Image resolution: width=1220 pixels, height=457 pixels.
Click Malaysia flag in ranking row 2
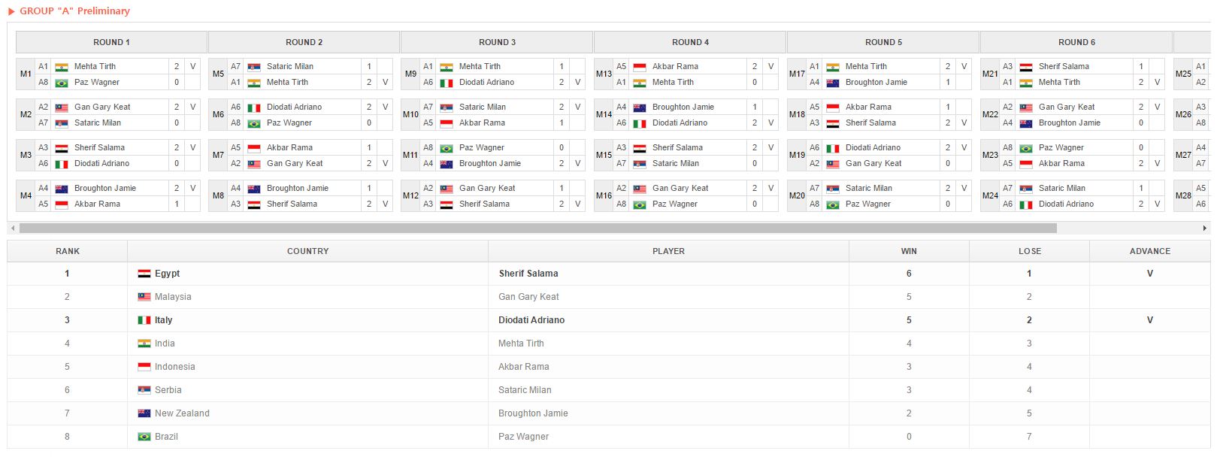click(144, 297)
